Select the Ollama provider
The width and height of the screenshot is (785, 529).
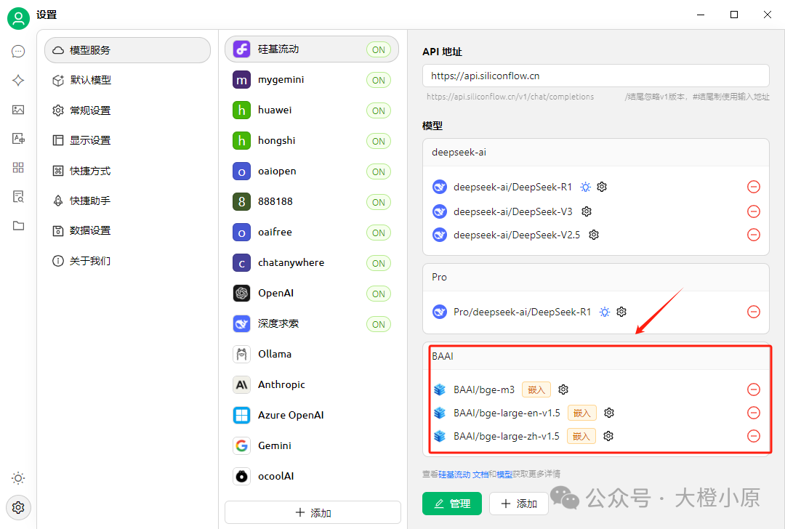point(312,355)
